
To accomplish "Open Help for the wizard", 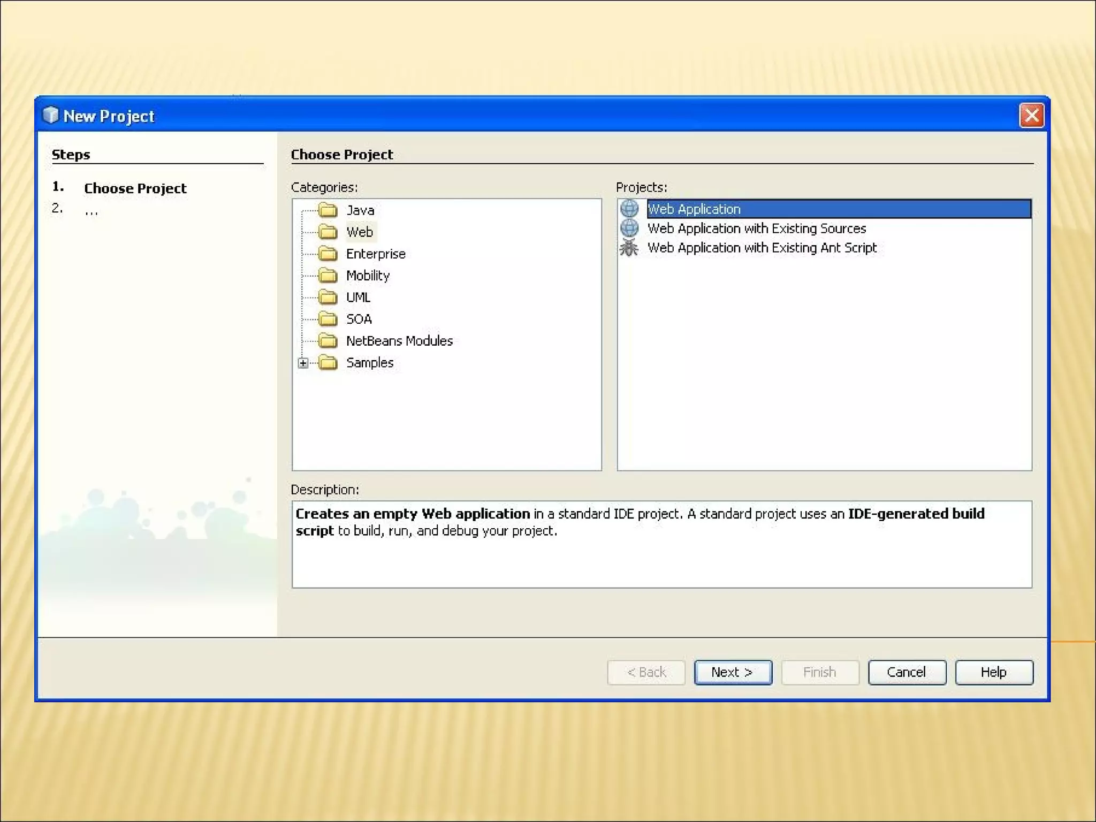I will 994,672.
